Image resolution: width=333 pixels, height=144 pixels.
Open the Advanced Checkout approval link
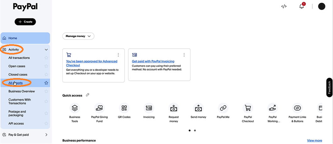point(92,63)
